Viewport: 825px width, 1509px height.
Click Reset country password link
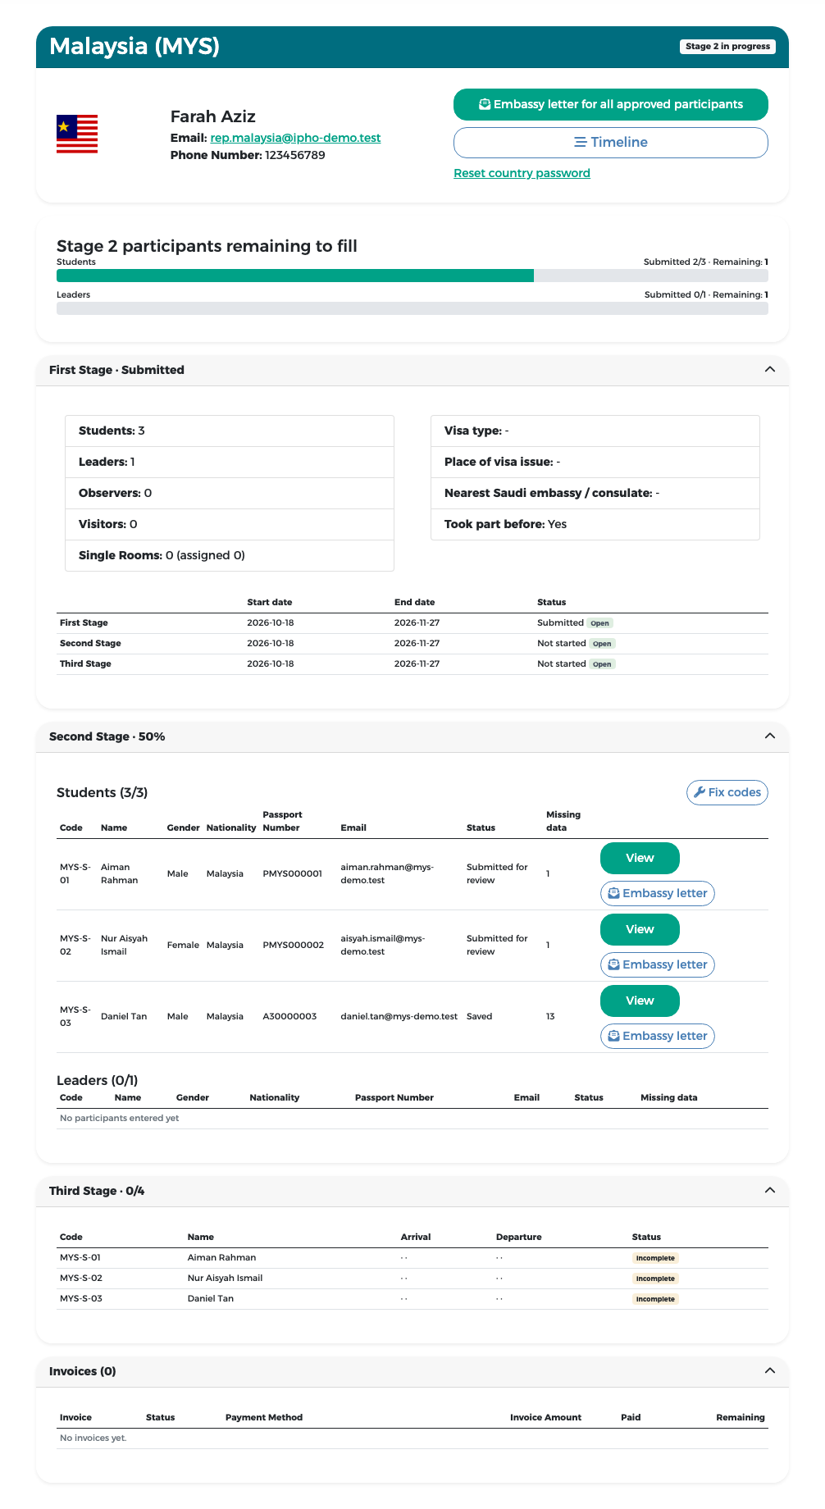[522, 173]
